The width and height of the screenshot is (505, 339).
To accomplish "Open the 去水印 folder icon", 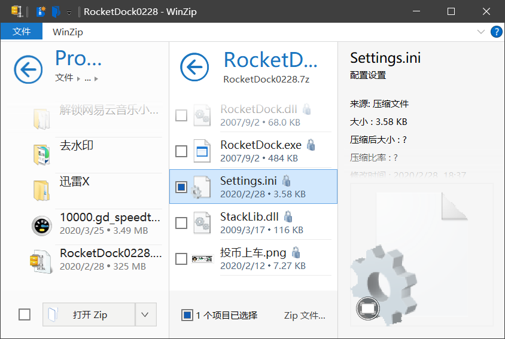I will 41,155.
